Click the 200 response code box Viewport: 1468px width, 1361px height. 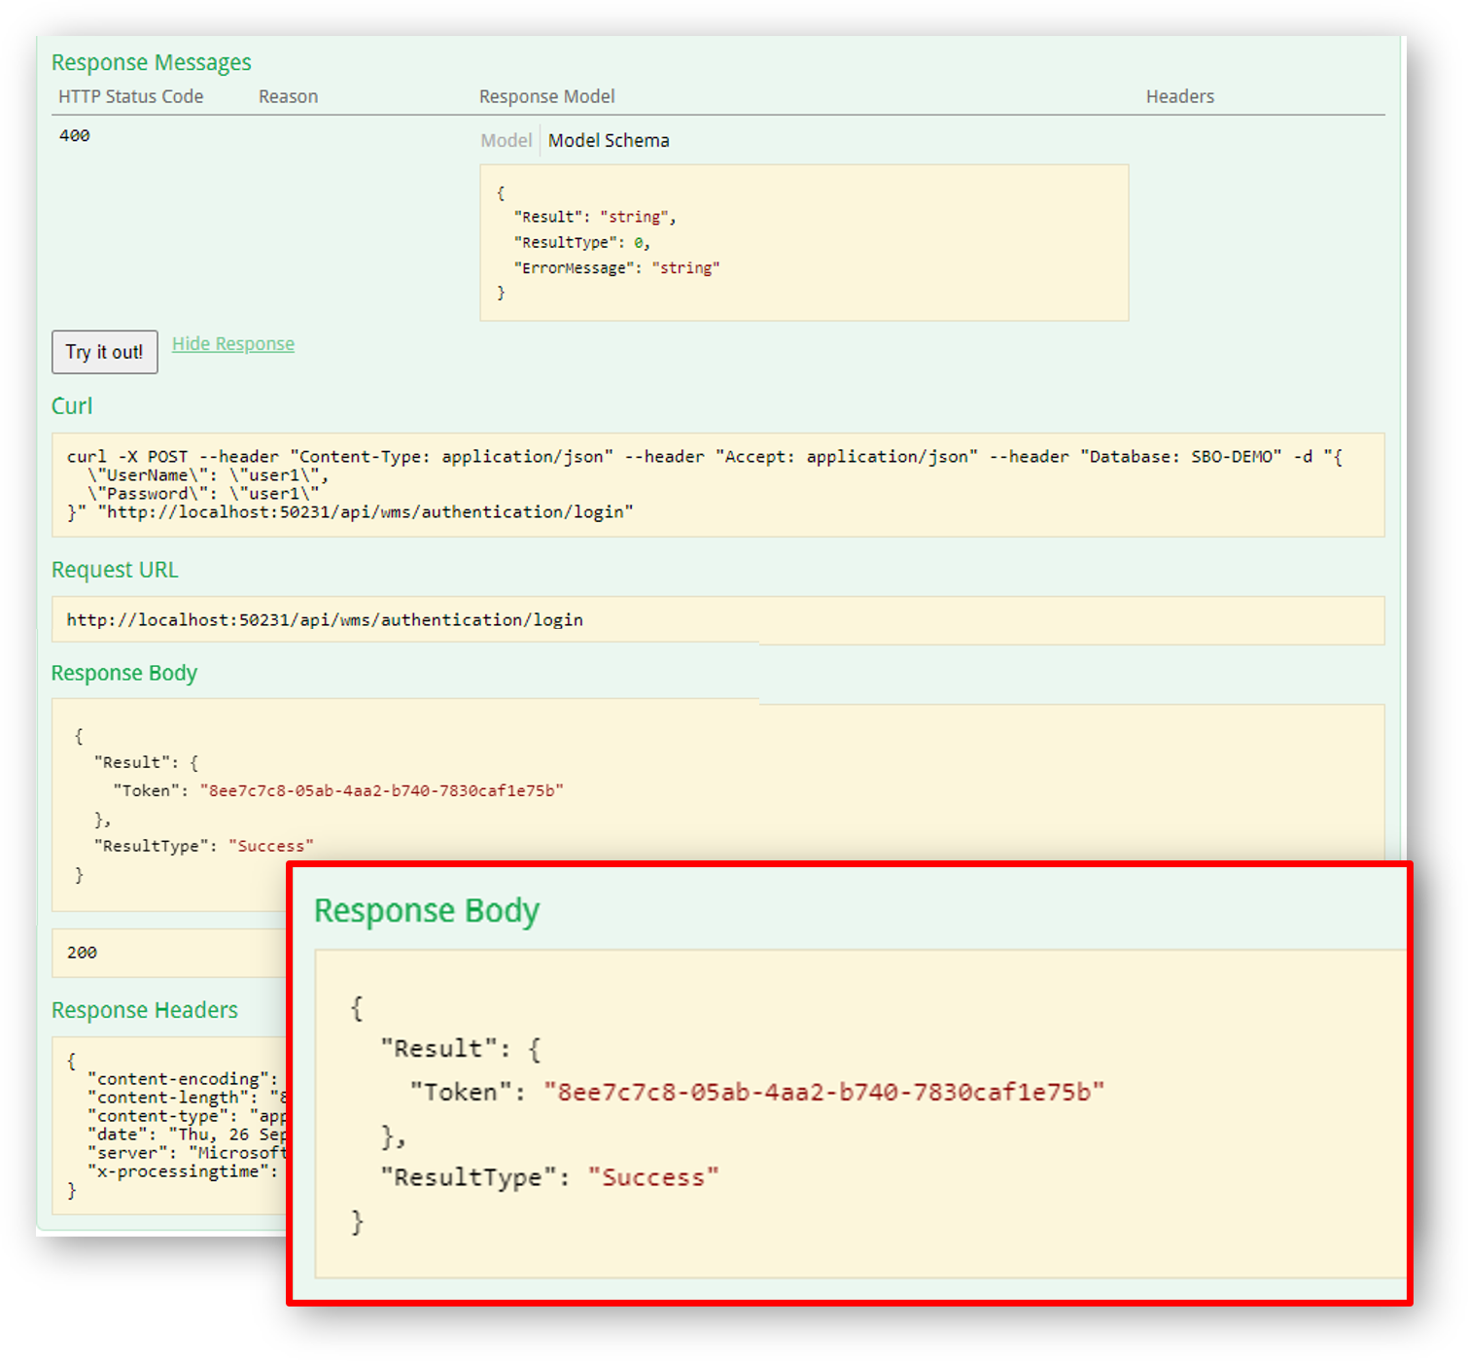165,953
